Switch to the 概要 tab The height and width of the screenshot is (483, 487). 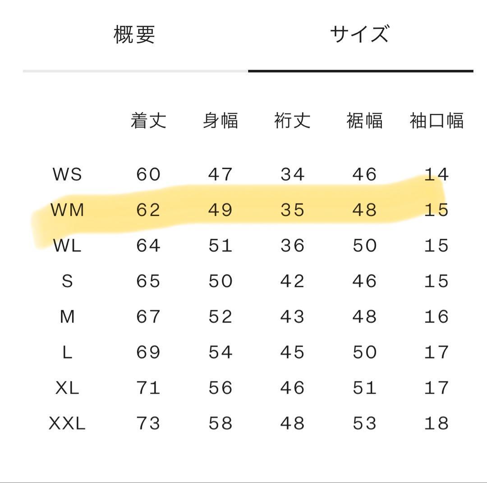(x=134, y=35)
